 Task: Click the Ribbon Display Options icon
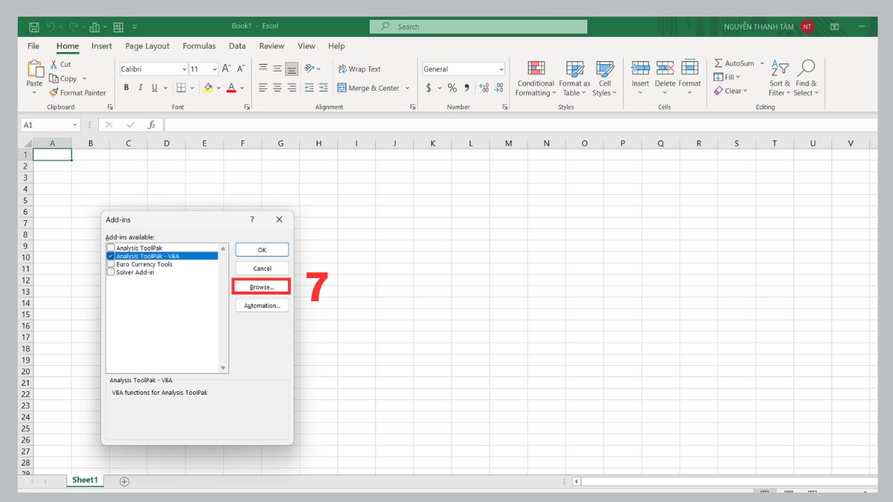[x=834, y=27]
